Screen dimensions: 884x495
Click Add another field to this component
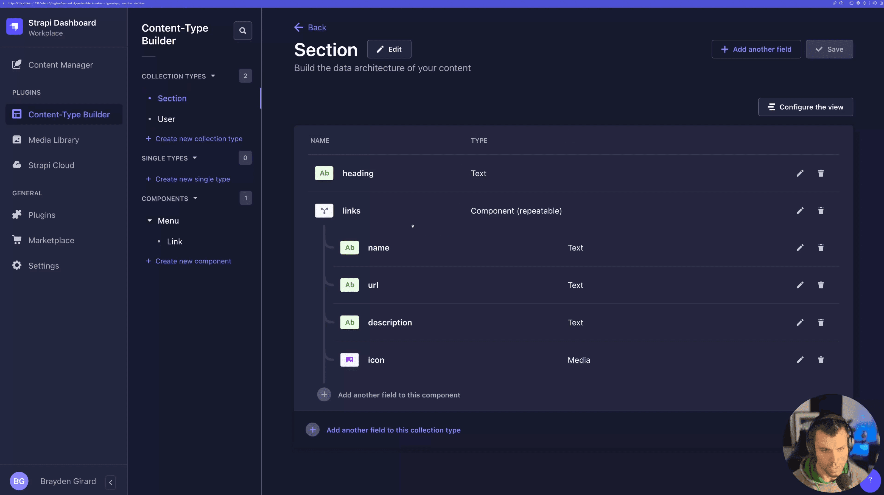[399, 395]
